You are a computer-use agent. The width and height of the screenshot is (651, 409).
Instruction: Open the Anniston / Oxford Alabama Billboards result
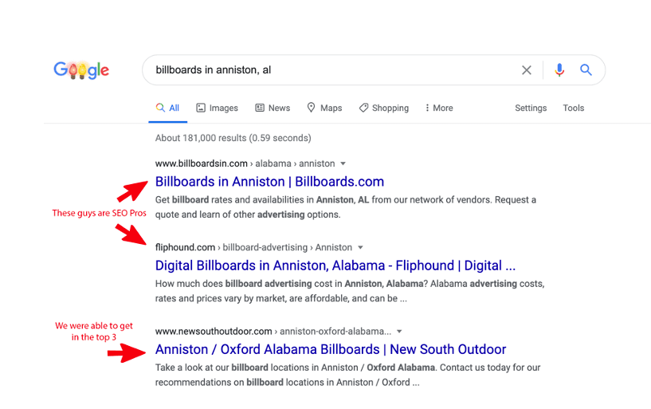click(331, 349)
